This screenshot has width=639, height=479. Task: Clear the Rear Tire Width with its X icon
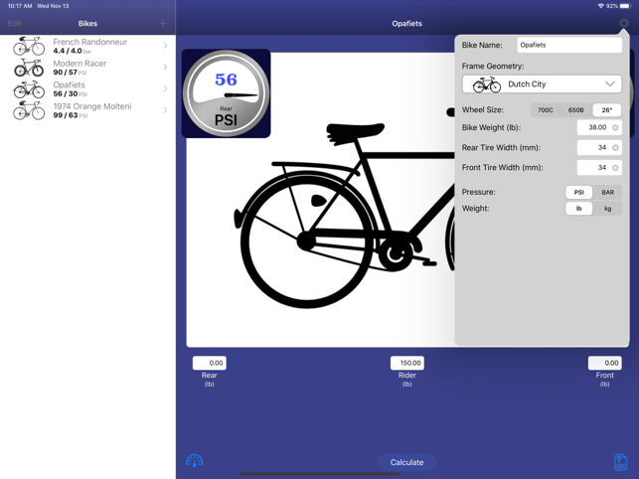click(615, 147)
